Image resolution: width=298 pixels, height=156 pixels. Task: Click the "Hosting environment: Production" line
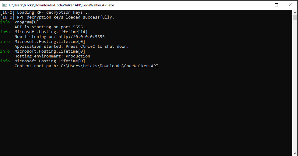click(x=52, y=56)
